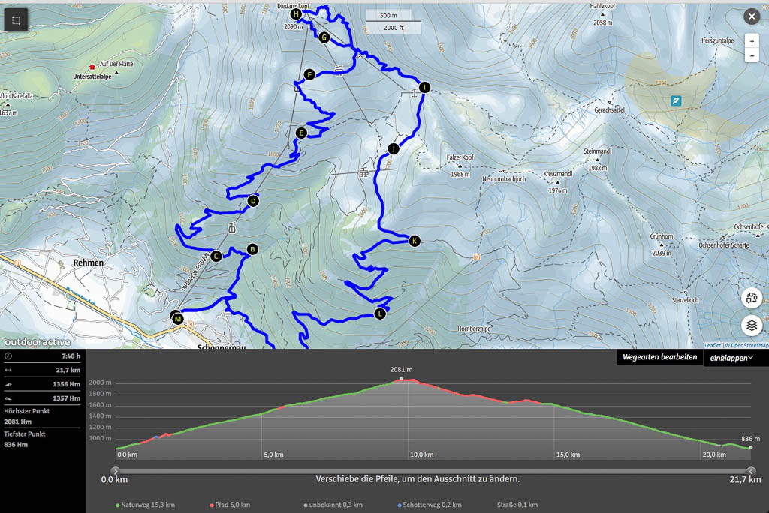
Task: Click the 2081 m peak point on elevation chart
Action: (401, 379)
